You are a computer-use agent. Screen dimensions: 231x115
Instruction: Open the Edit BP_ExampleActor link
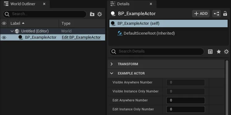pyautogui.click(x=81, y=37)
